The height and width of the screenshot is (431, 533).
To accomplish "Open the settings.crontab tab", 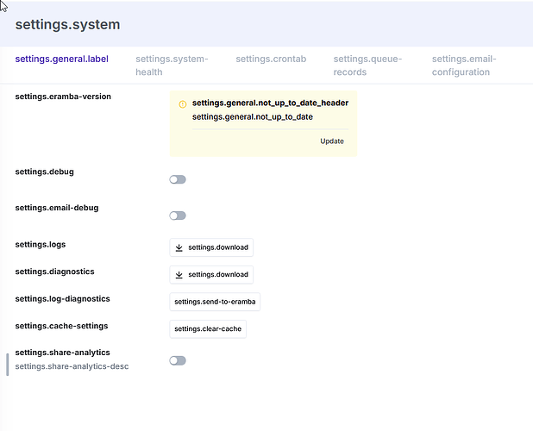I will 271,59.
